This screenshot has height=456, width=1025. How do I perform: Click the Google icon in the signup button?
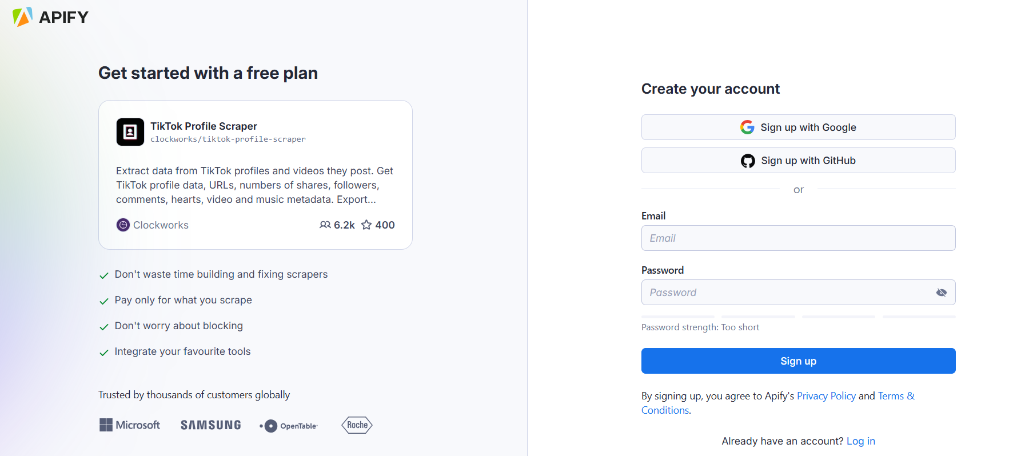[x=747, y=127]
